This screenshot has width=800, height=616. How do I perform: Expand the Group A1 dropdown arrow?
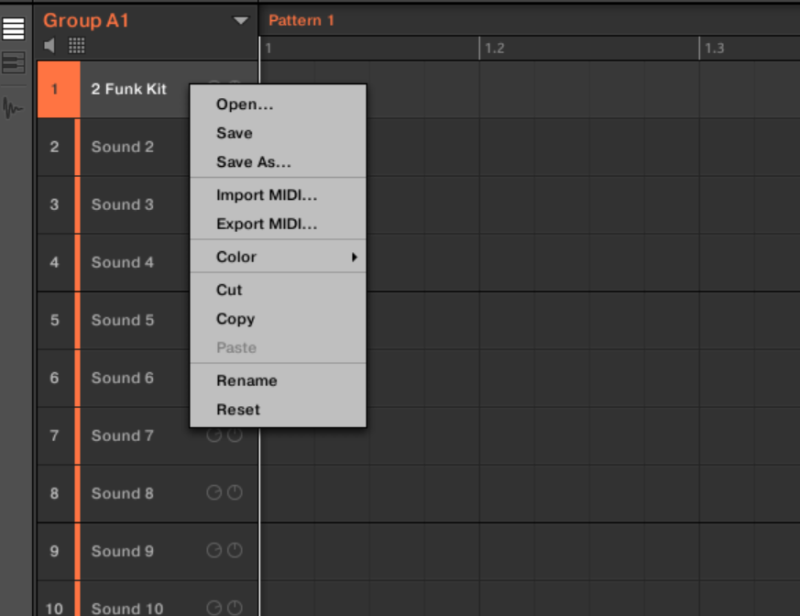[x=241, y=20]
